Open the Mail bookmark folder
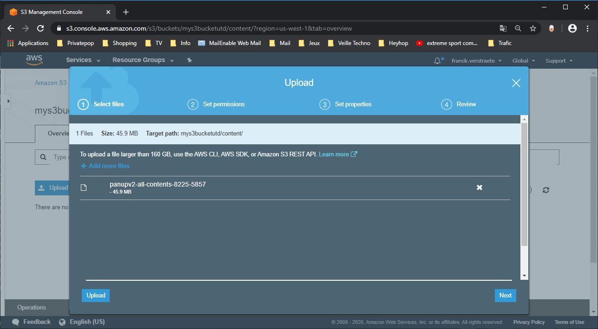 pos(280,43)
